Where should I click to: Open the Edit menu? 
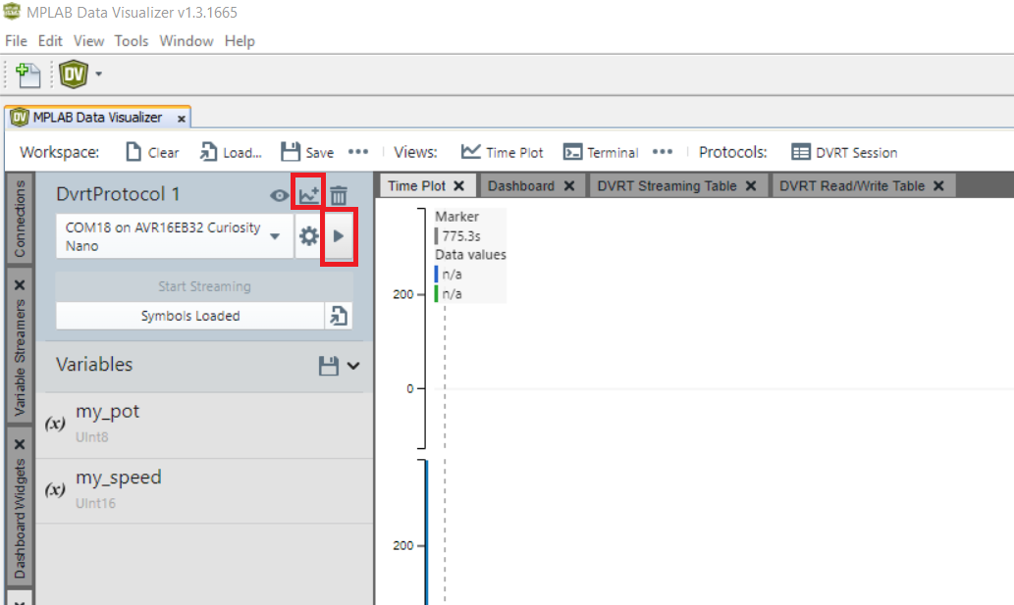[x=50, y=40]
